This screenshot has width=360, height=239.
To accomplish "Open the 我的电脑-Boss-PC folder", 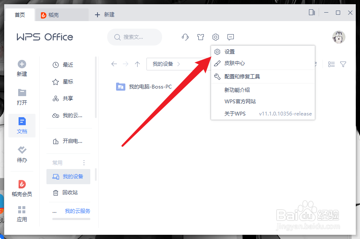I will tap(144, 87).
